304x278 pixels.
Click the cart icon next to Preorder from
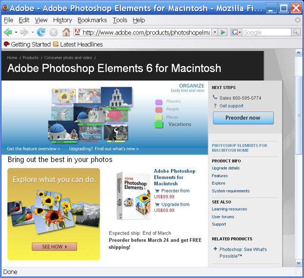157,191
